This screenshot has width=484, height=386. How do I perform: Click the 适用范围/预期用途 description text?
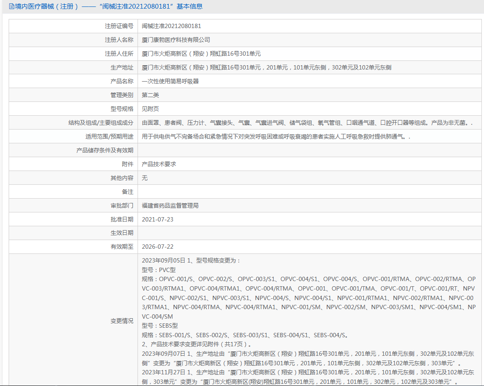coord(276,137)
